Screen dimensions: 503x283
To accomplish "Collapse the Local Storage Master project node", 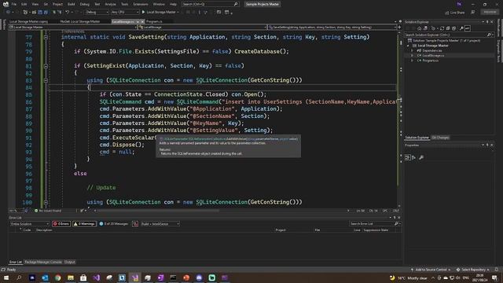I will click(408, 46).
